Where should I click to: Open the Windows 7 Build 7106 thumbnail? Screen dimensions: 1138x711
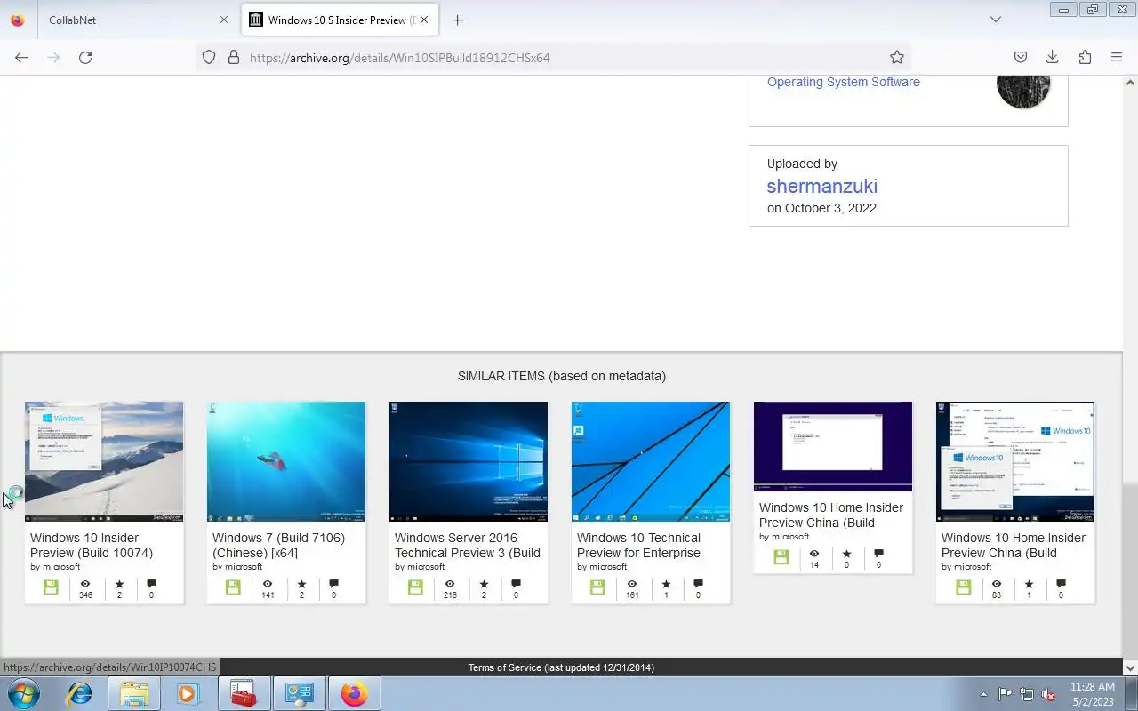point(286,461)
